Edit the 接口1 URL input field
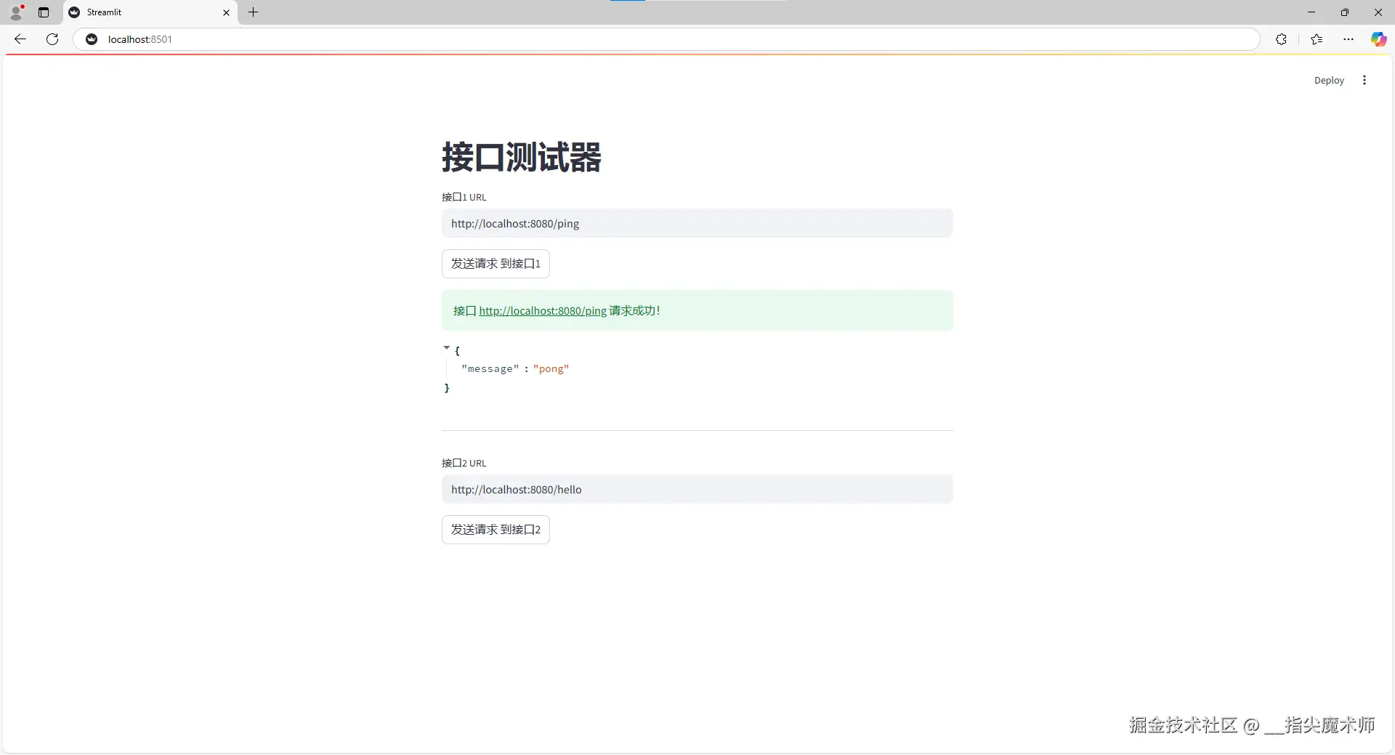Screen dimensions: 1395x755 (697, 224)
